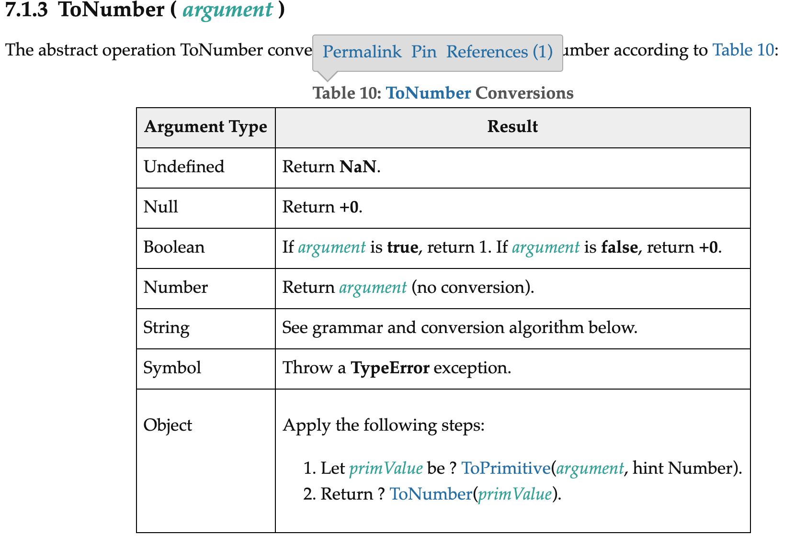Open References (1) in the popup
The height and width of the screenshot is (558, 795).
click(x=500, y=52)
